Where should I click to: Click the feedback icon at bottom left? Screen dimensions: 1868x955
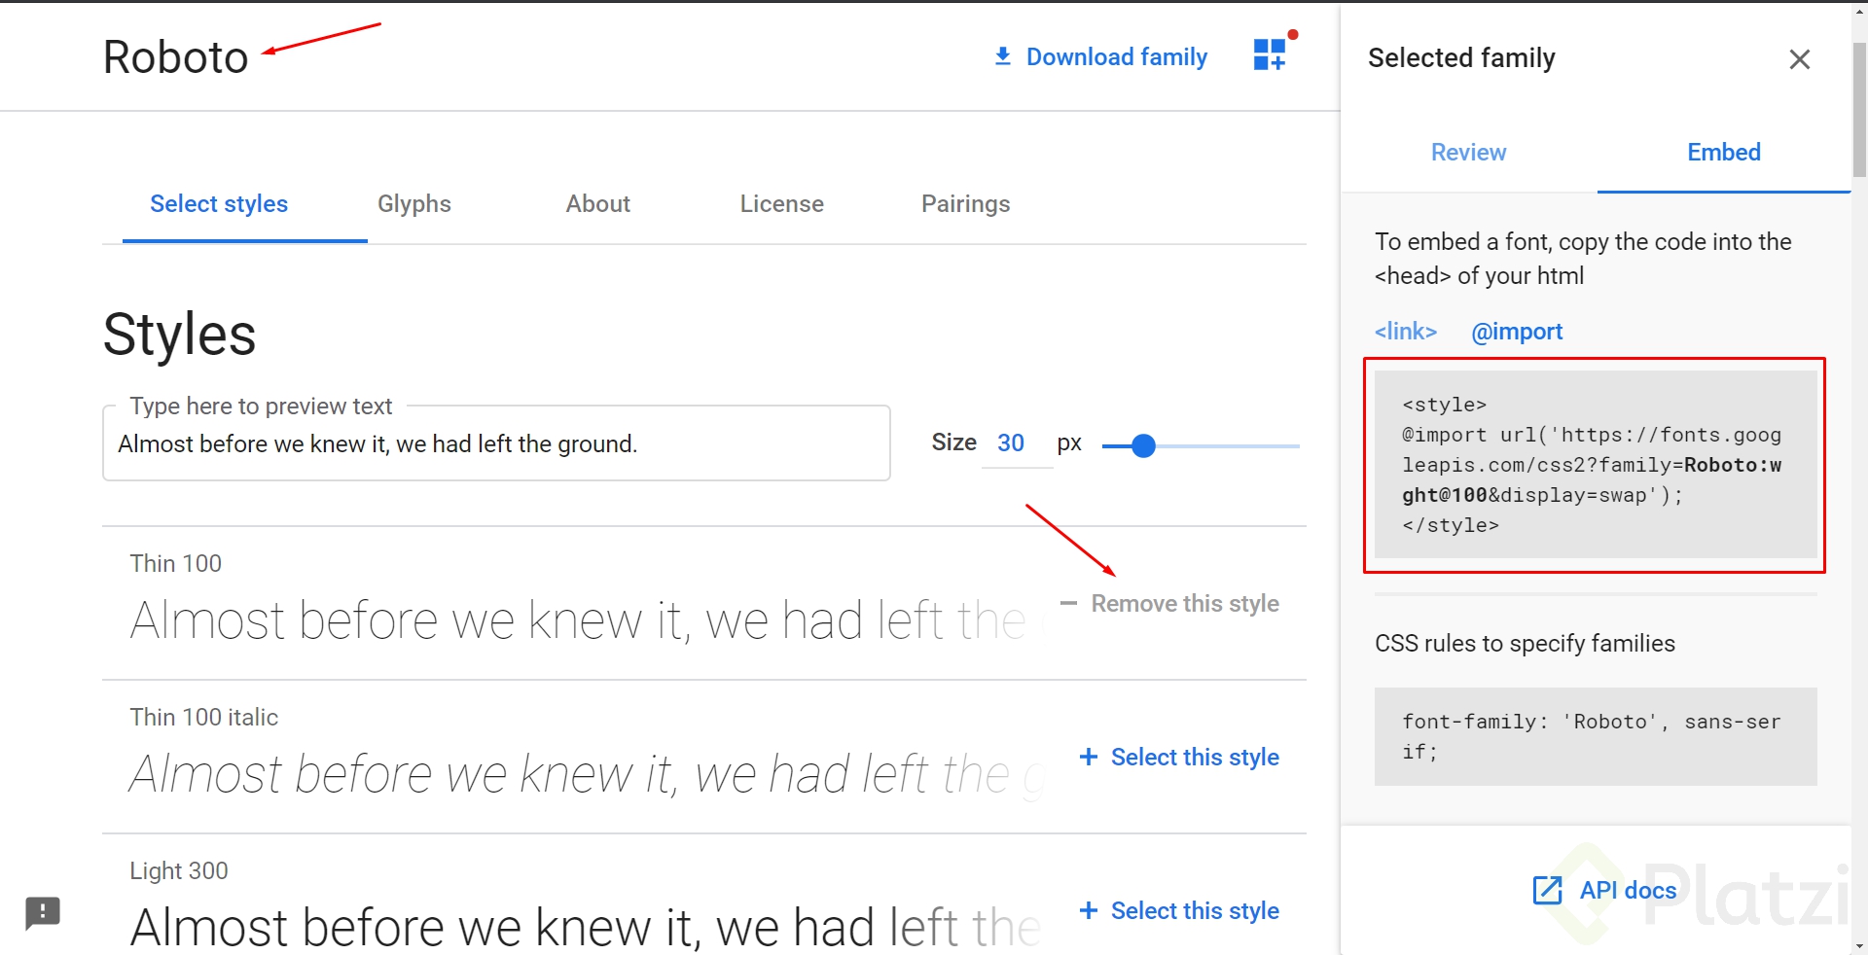[x=43, y=913]
